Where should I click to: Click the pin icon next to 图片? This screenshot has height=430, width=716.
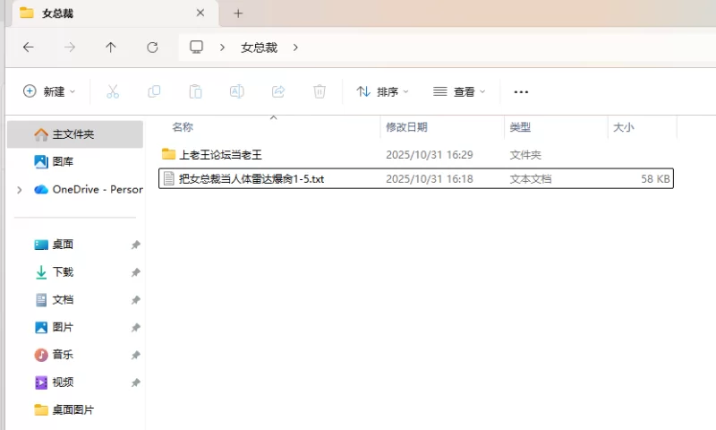click(136, 328)
